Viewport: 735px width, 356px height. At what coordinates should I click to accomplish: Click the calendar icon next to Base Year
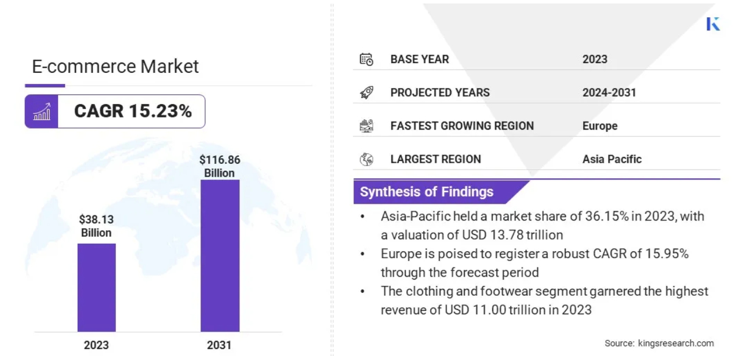[366, 59]
